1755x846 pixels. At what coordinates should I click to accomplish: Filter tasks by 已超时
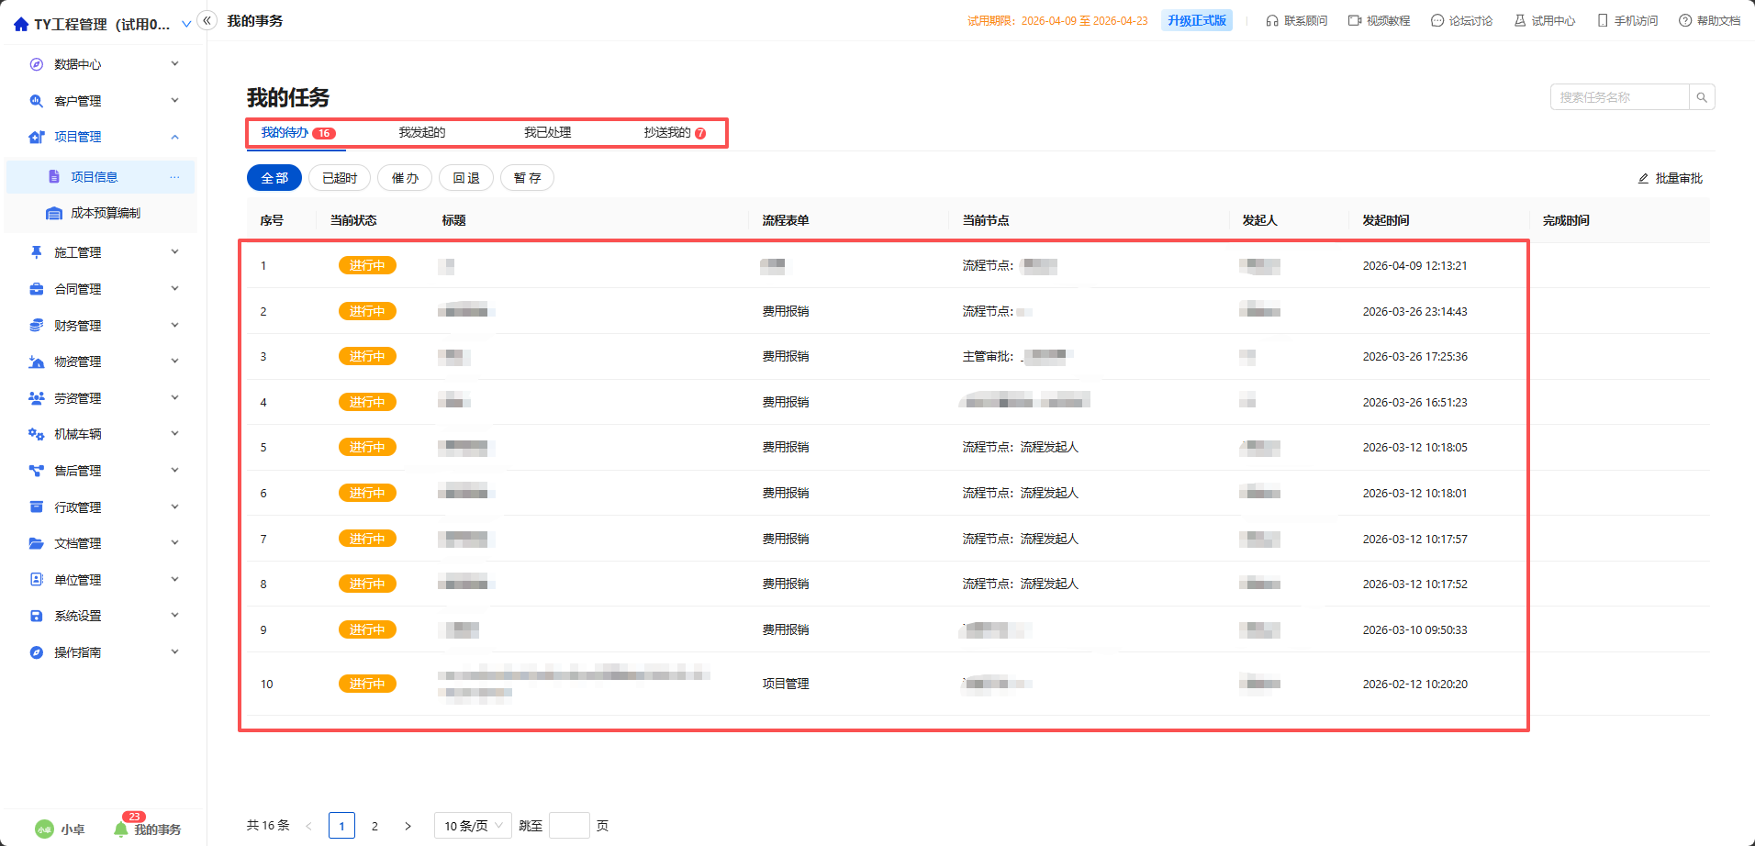click(x=340, y=178)
